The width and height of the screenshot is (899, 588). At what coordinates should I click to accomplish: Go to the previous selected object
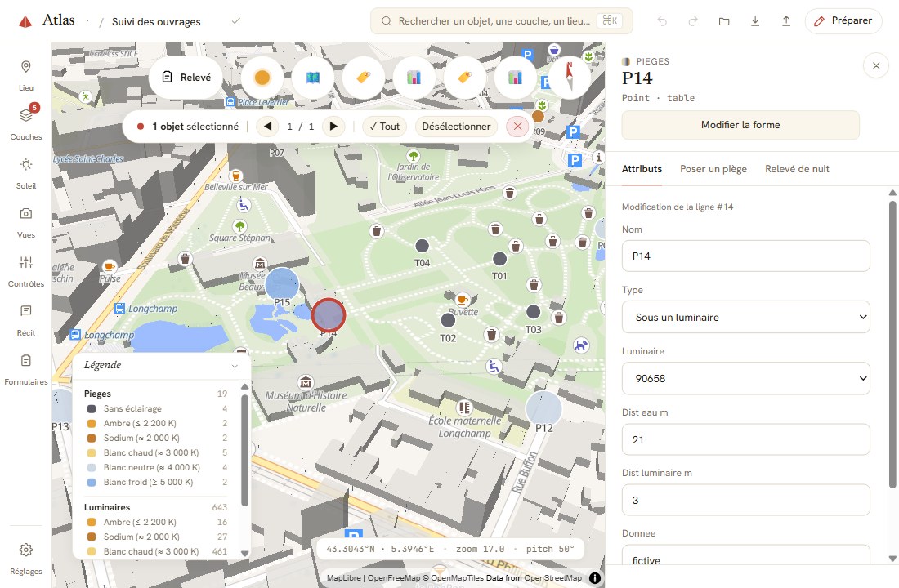pyautogui.click(x=268, y=126)
